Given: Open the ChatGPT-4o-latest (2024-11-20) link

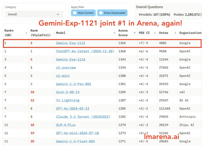Looking at the screenshot, I should [x=85, y=51].
